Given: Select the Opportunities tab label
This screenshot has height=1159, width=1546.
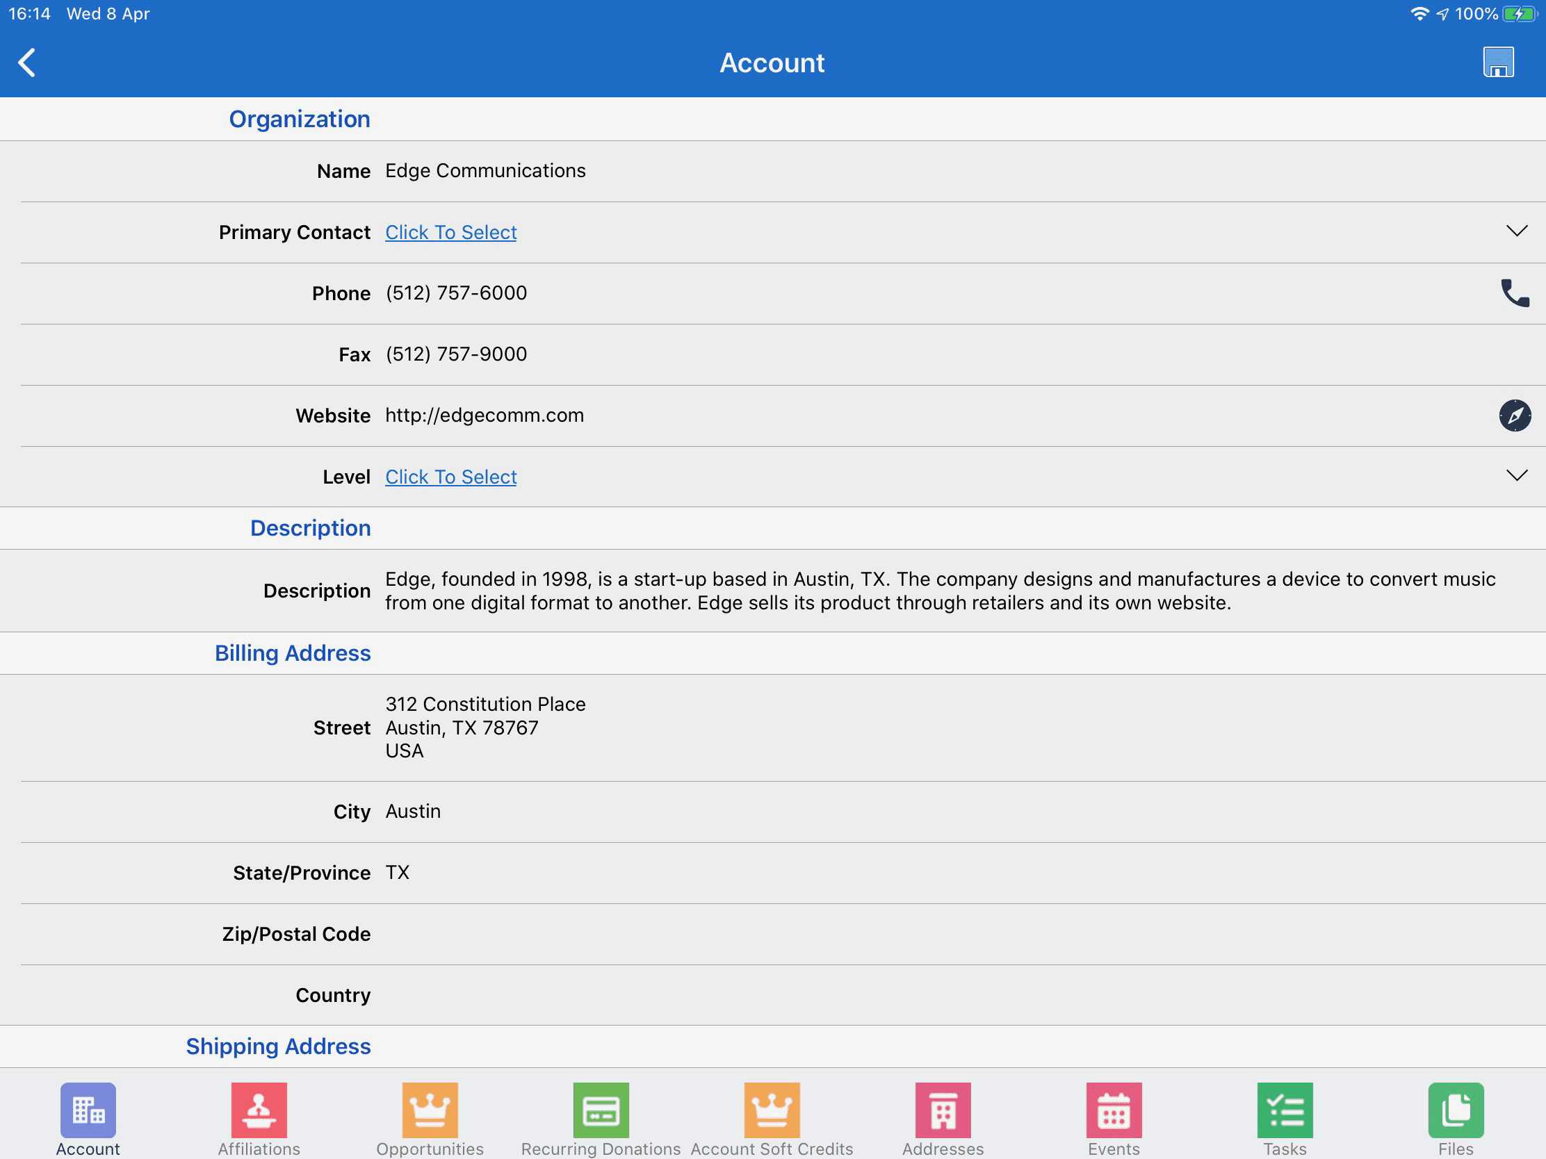Looking at the screenshot, I should (x=430, y=1149).
